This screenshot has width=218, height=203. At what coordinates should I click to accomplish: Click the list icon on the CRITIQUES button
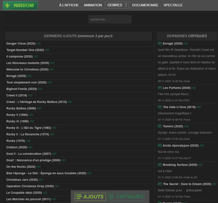[x=111, y=197]
